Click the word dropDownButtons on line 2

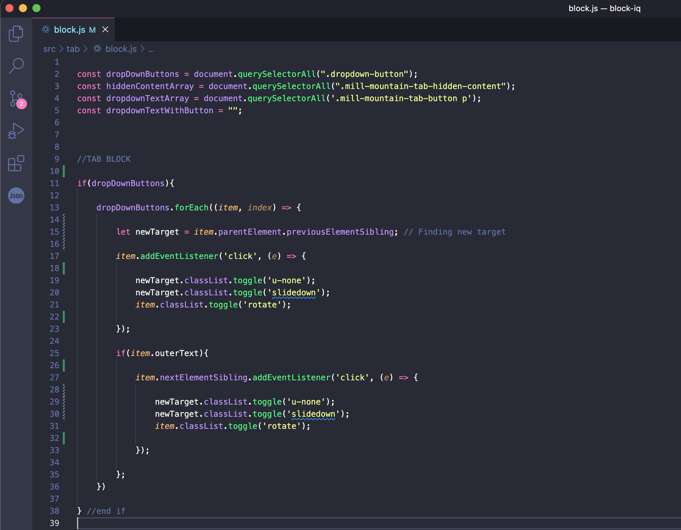(x=142, y=74)
